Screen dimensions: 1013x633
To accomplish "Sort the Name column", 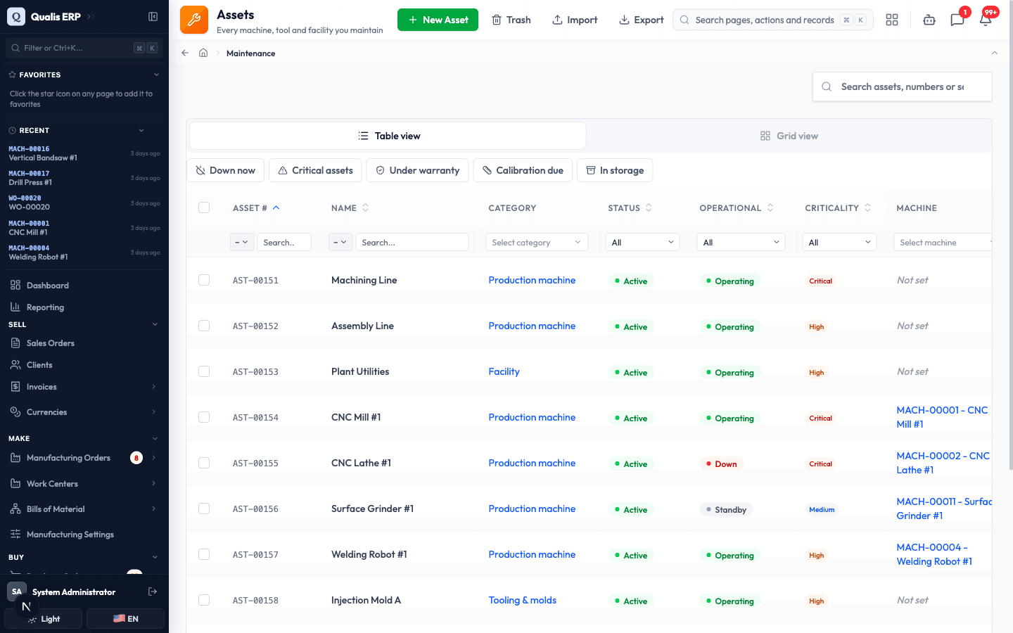I will point(365,207).
